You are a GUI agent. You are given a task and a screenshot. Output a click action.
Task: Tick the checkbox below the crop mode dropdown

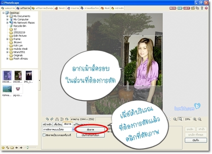(44, 135)
